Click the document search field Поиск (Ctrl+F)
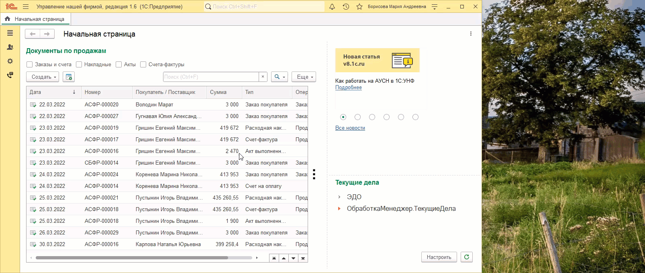 click(x=211, y=77)
